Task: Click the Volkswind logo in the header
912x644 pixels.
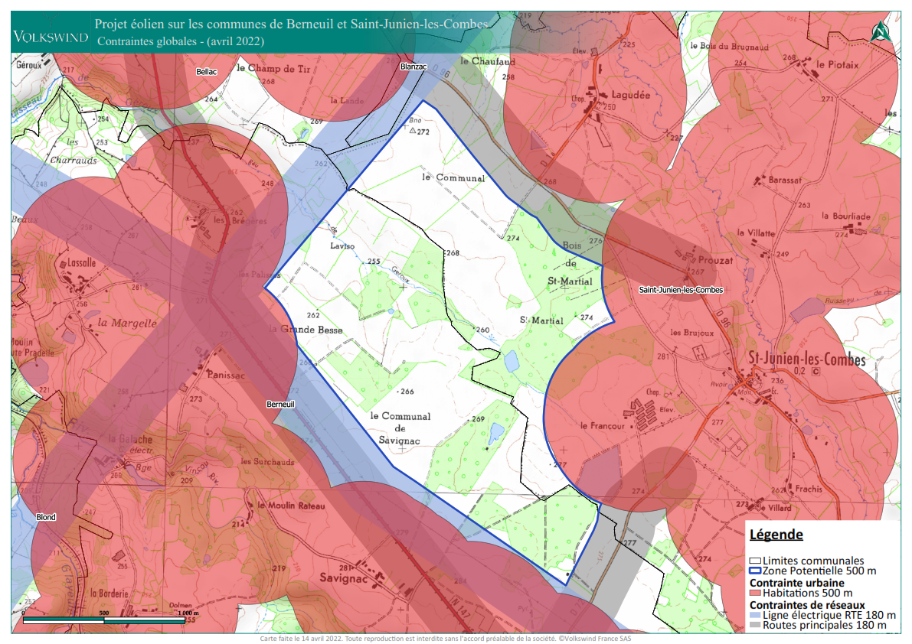Action: click(x=48, y=35)
